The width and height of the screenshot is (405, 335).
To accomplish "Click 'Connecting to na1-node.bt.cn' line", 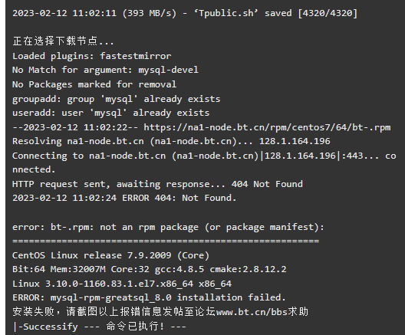I will [204, 163].
